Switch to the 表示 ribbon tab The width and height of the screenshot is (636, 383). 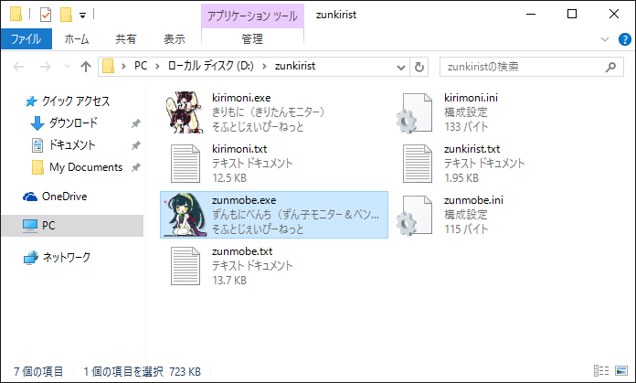tap(175, 39)
